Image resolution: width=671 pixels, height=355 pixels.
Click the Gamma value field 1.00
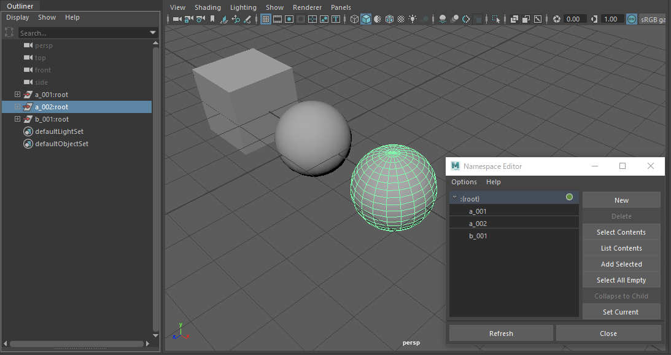pyautogui.click(x=613, y=19)
